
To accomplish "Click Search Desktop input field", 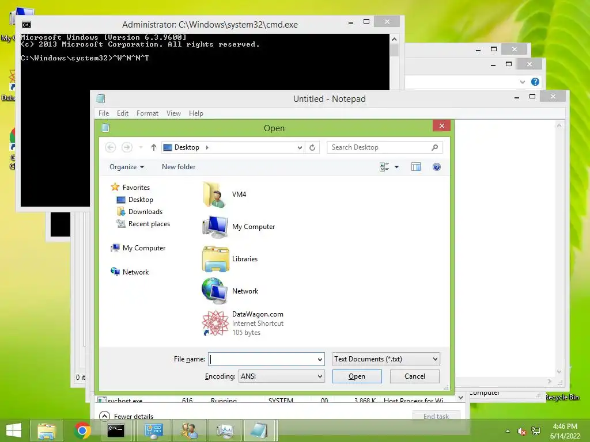I will (379, 147).
